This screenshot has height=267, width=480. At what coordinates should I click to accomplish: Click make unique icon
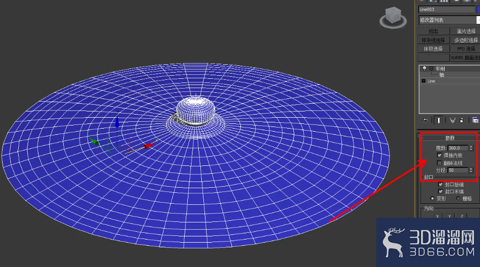(x=452, y=120)
